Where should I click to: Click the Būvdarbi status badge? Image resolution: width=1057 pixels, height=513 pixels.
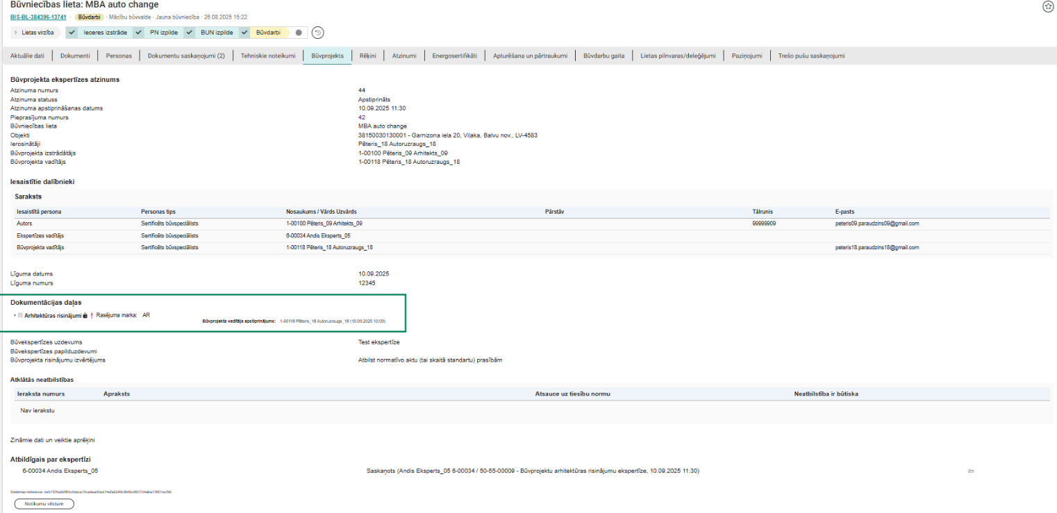(89, 17)
